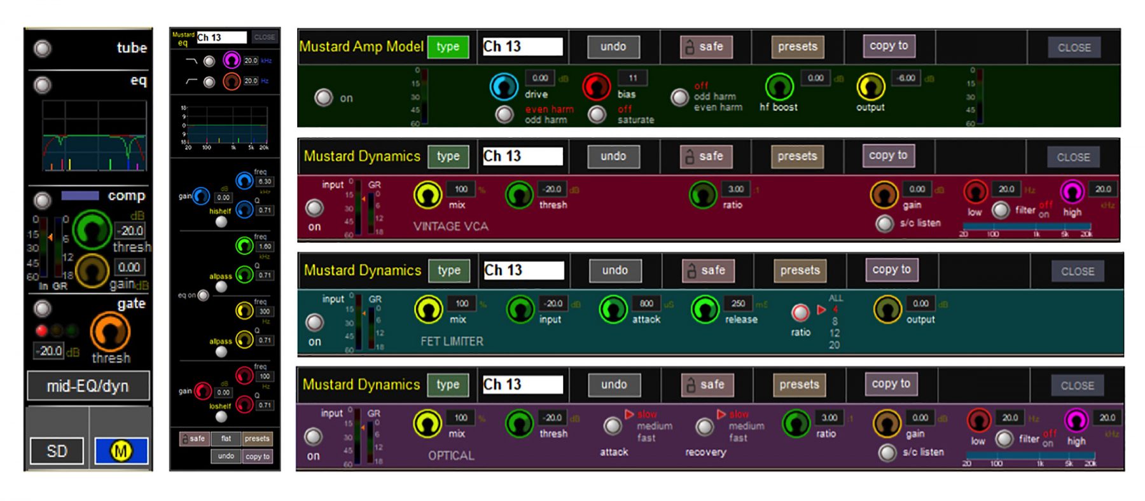Click the blue hishelf gain knob in Mustard eq
The height and width of the screenshot is (501, 1145).
coord(201,196)
